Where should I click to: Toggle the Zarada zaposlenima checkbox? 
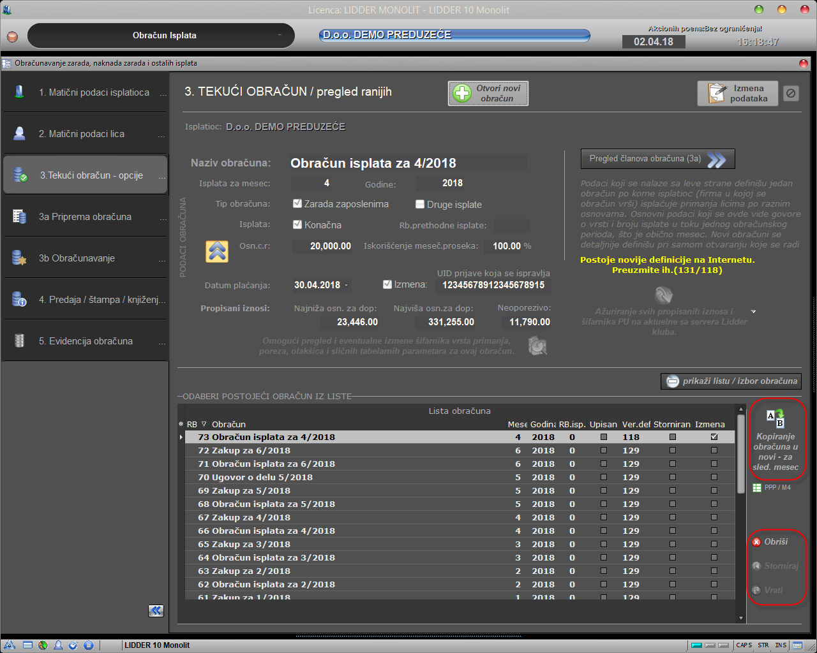[297, 203]
